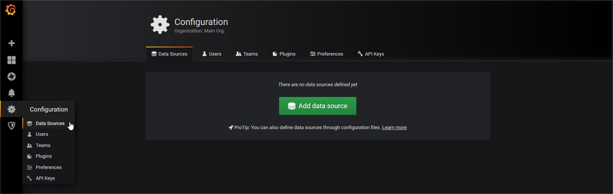Click the Configuration gear sidebar icon
This screenshot has height=194, width=613.
[x=12, y=109]
